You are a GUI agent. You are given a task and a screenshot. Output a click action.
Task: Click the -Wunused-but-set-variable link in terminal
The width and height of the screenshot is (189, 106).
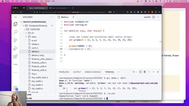(x=144, y=83)
